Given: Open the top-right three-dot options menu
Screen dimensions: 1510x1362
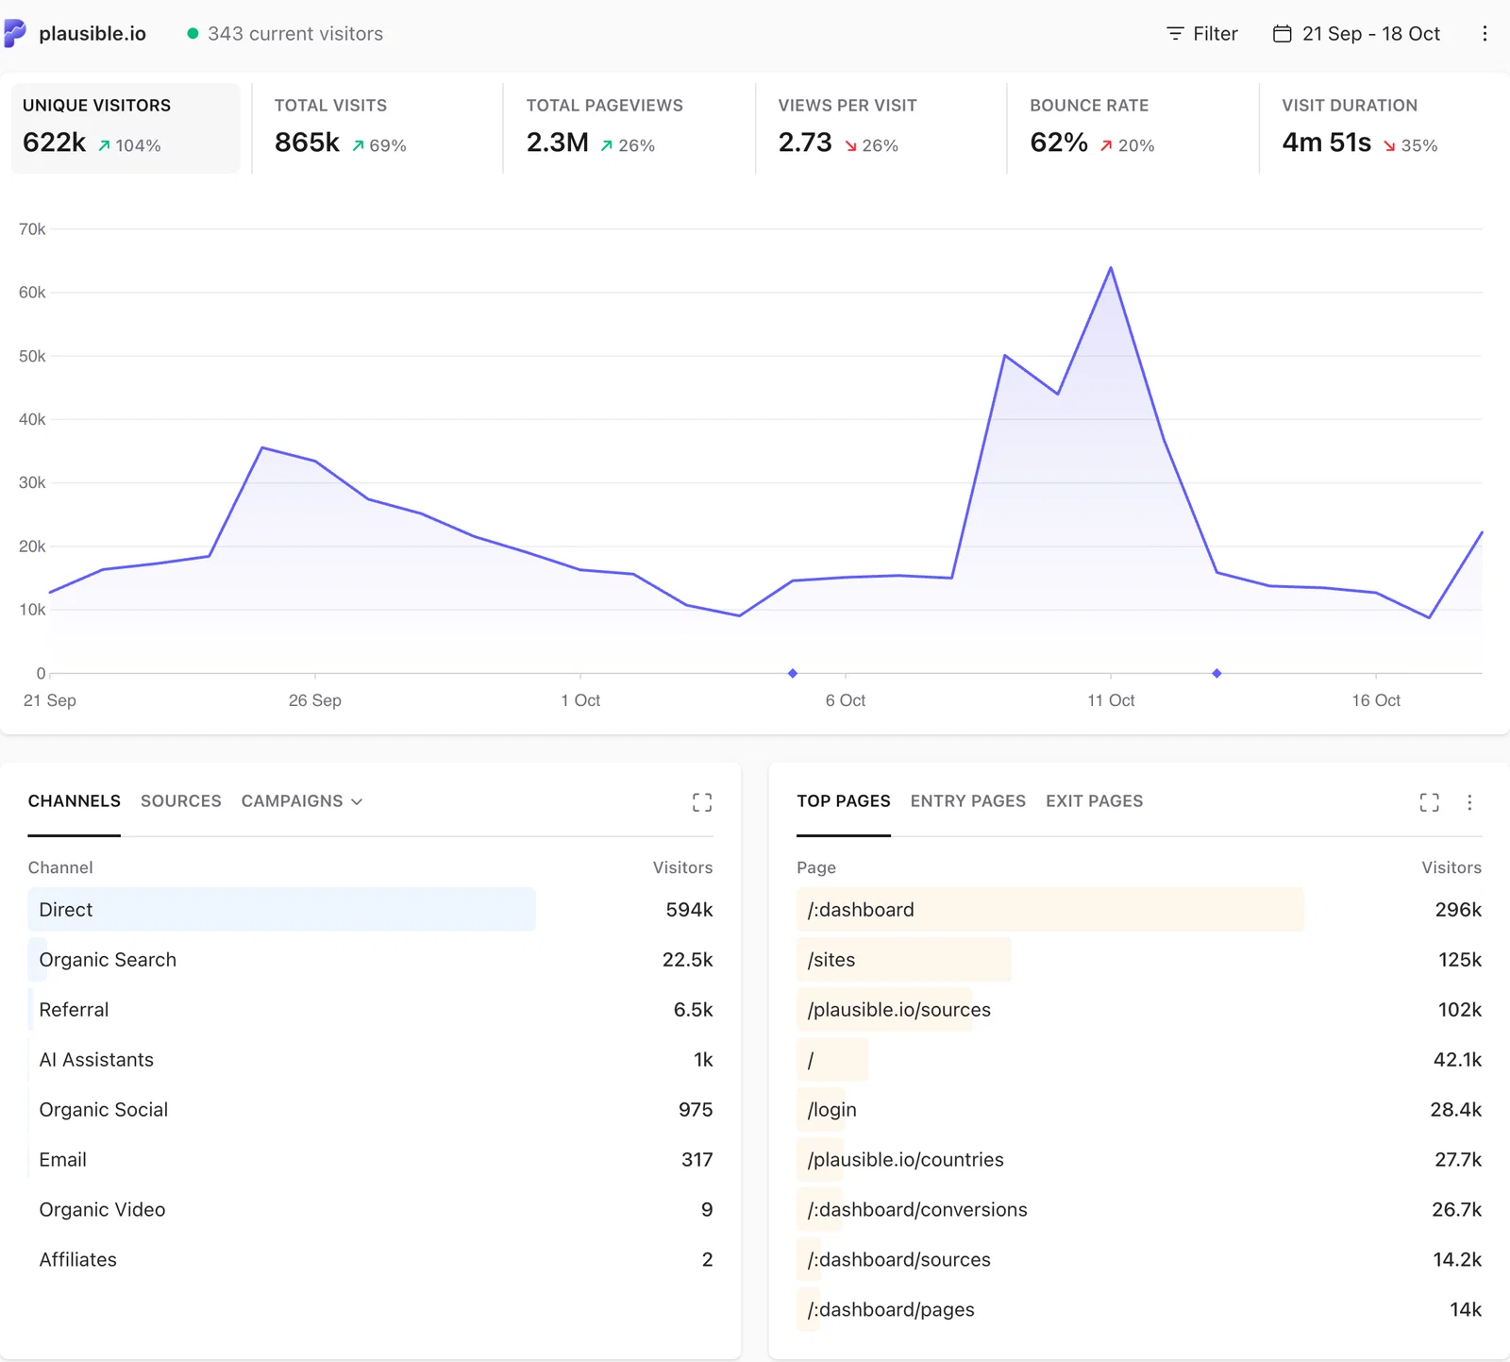Looking at the screenshot, I should pos(1485,34).
